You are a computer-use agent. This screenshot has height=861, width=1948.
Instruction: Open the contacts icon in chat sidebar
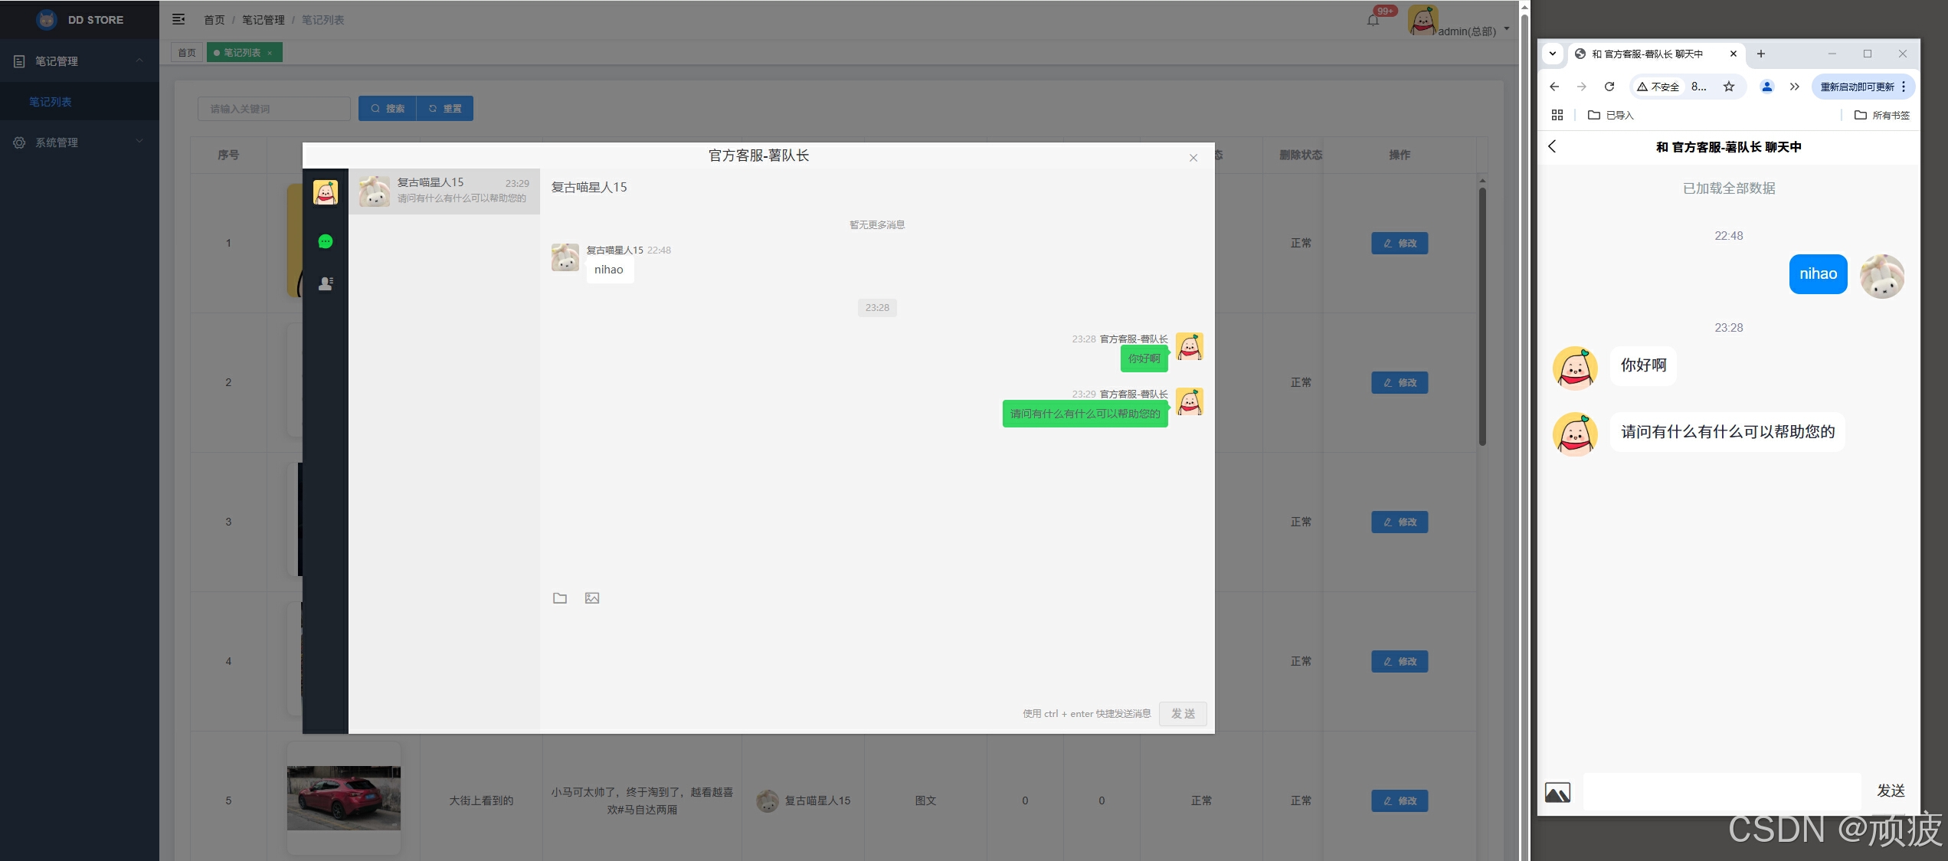[x=325, y=283]
